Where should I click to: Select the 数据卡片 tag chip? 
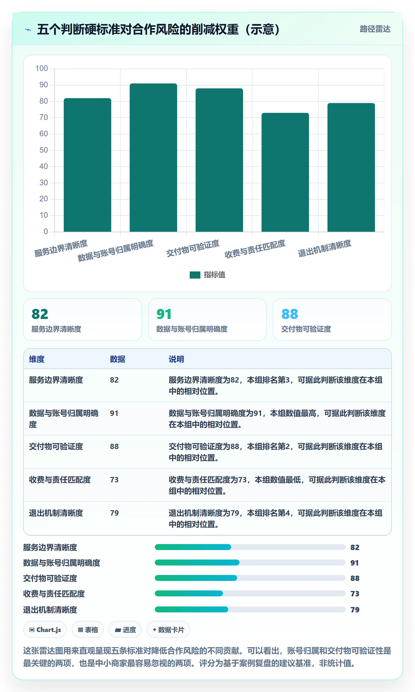click(168, 630)
